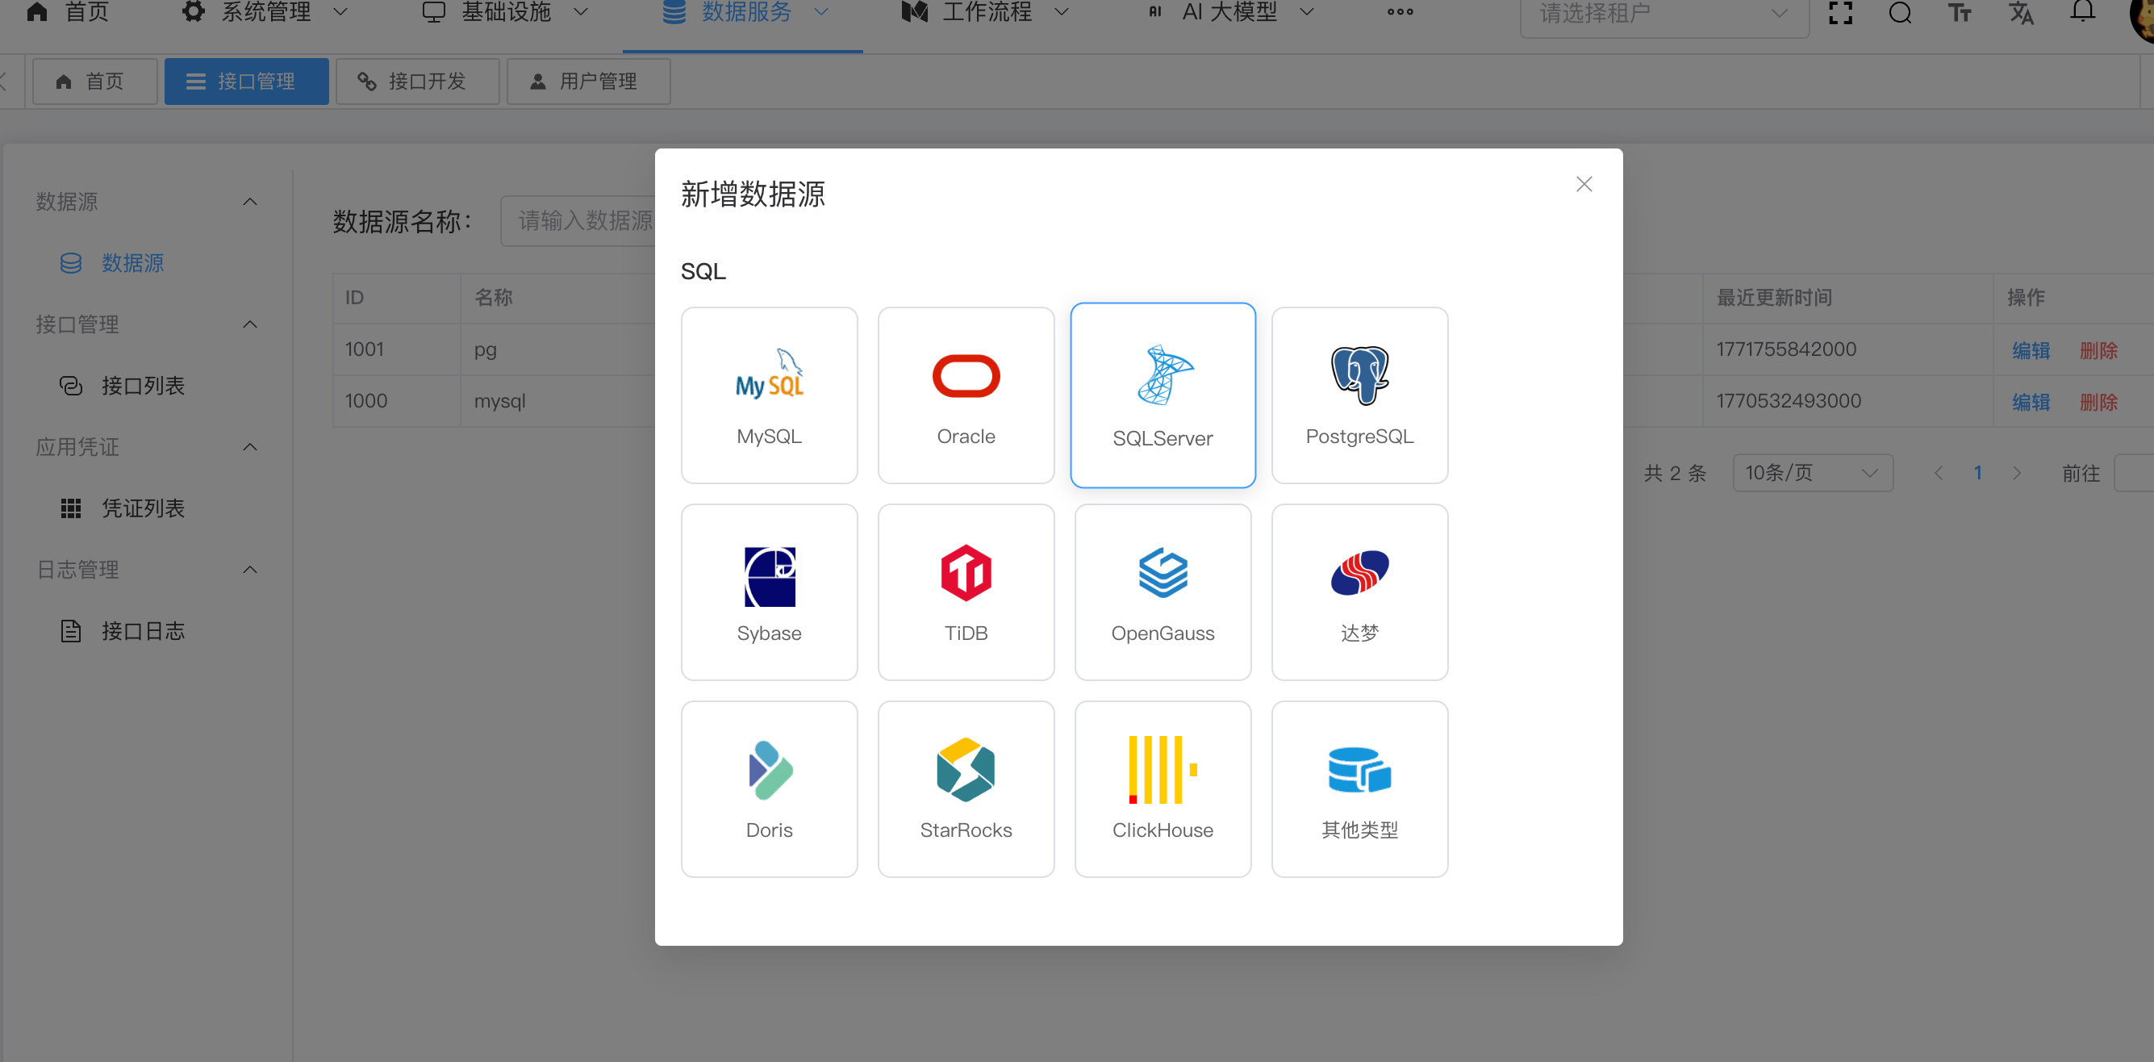Switch to the 接口开发 tab
Image resolution: width=2154 pixels, height=1062 pixels.
(416, 82)
